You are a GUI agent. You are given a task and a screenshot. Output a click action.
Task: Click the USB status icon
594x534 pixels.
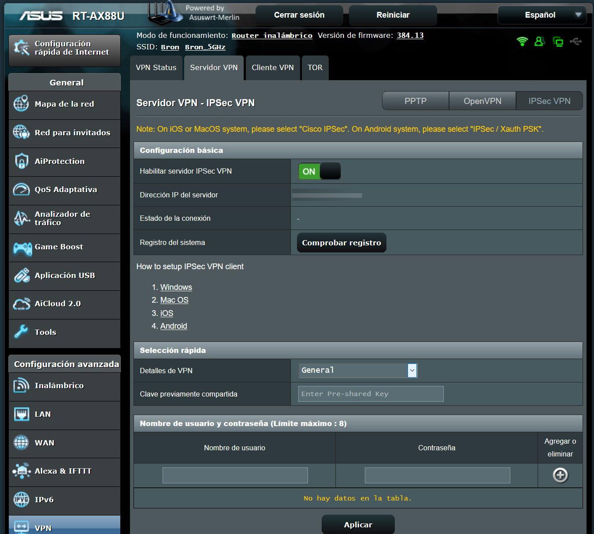click(x=575, y=41)
